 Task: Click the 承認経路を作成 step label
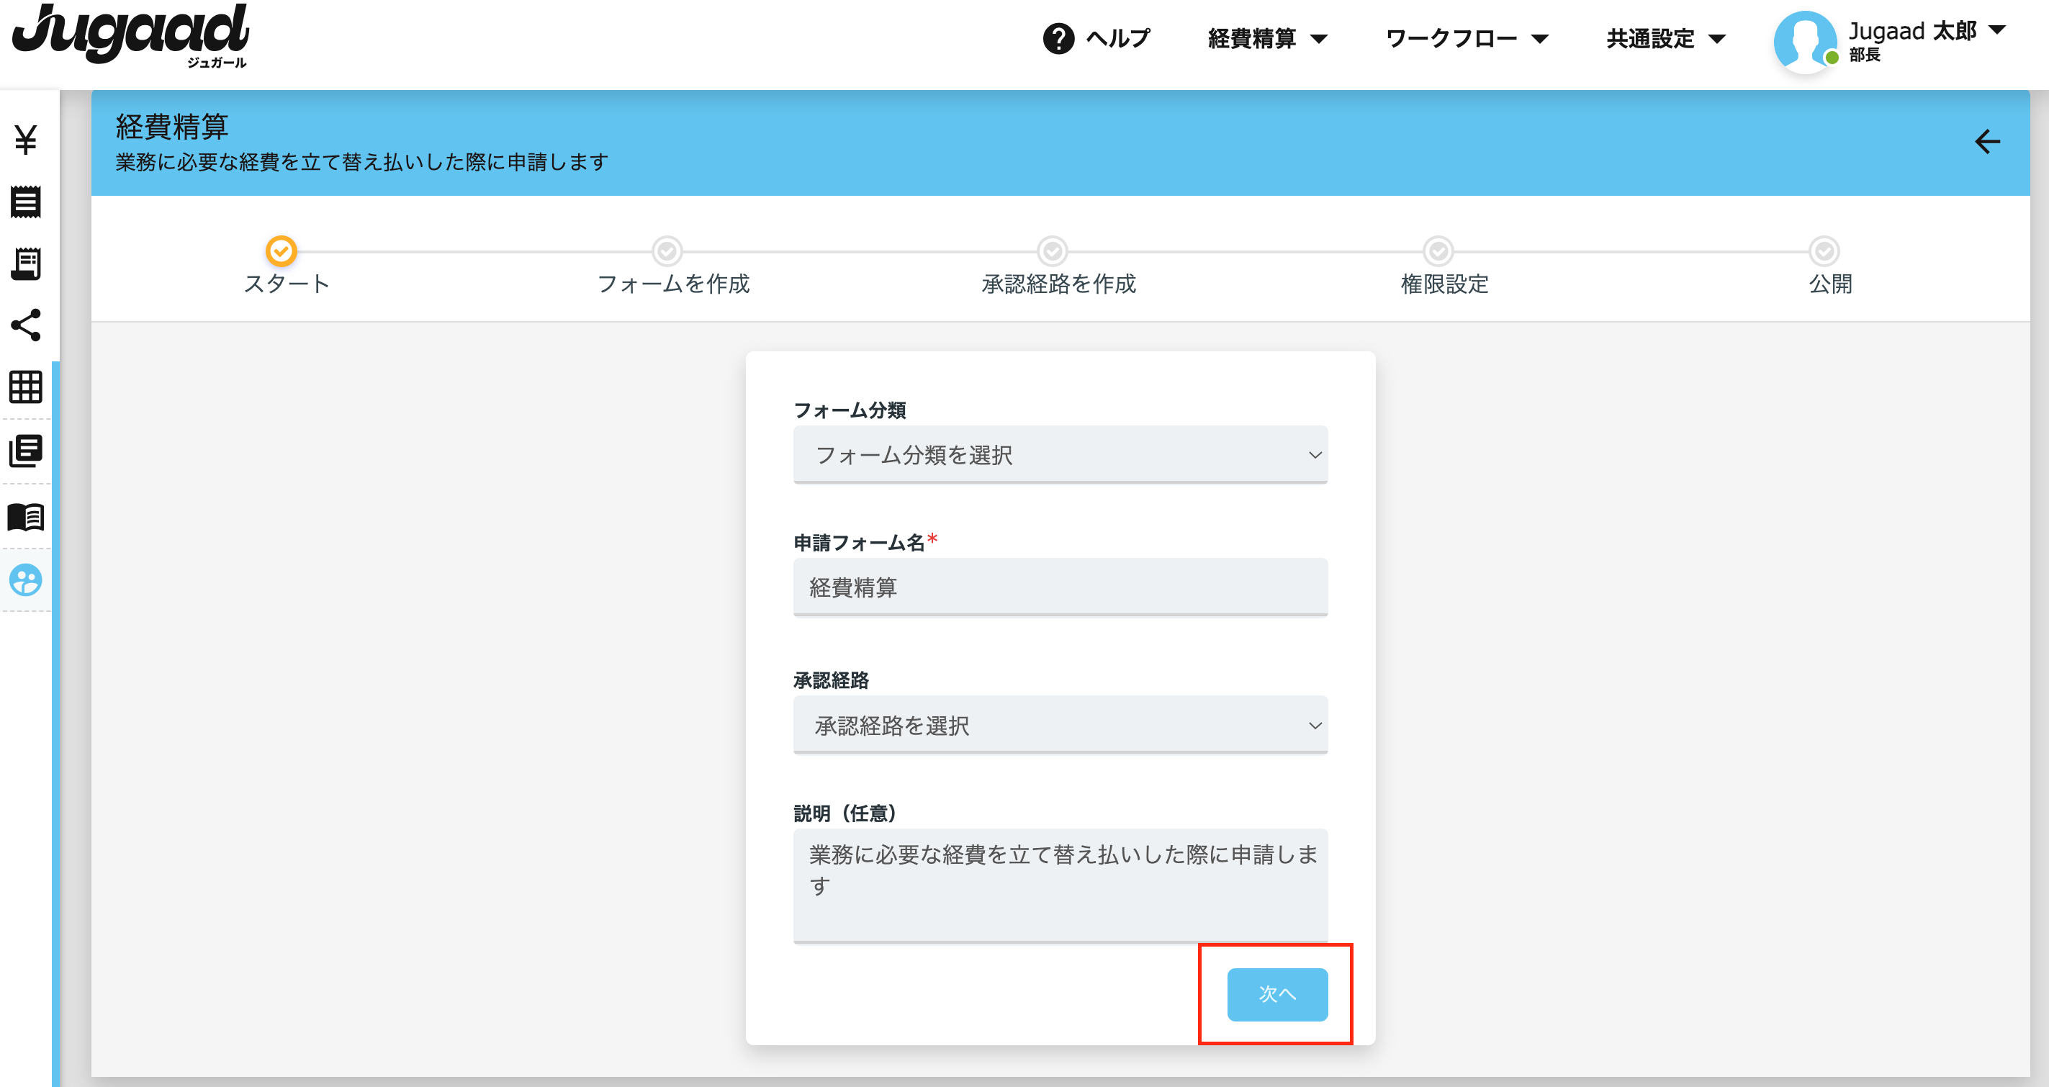[x=1059, y=284]
